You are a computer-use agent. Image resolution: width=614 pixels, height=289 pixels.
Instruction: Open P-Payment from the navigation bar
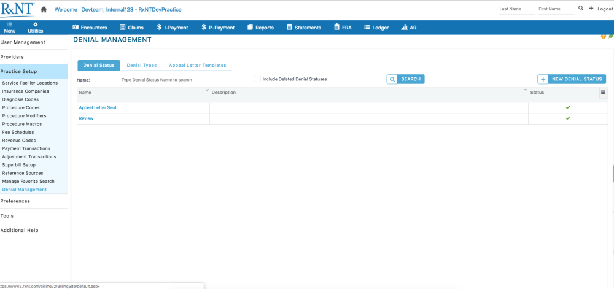coord(218,28)
